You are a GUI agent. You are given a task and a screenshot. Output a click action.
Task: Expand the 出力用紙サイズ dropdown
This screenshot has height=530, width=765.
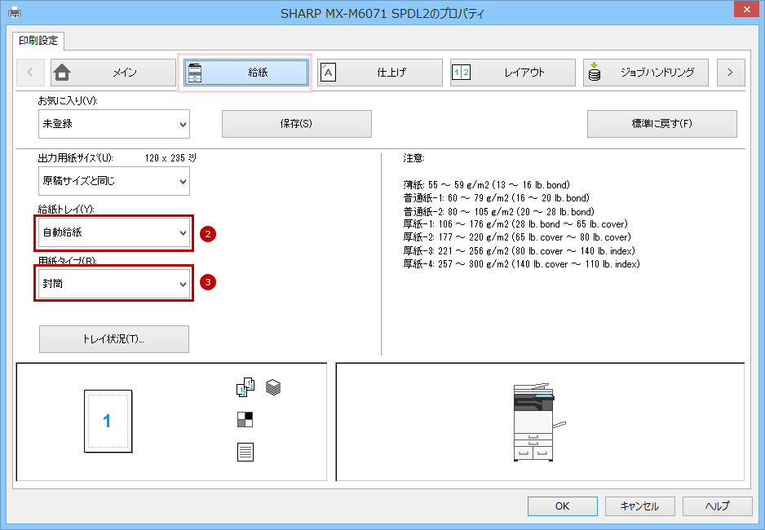(x=114, y=181)
